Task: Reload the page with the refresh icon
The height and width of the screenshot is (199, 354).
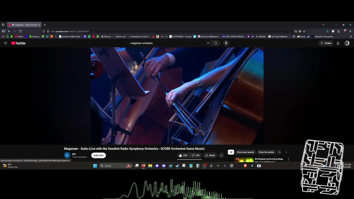Action: [20, 31]
